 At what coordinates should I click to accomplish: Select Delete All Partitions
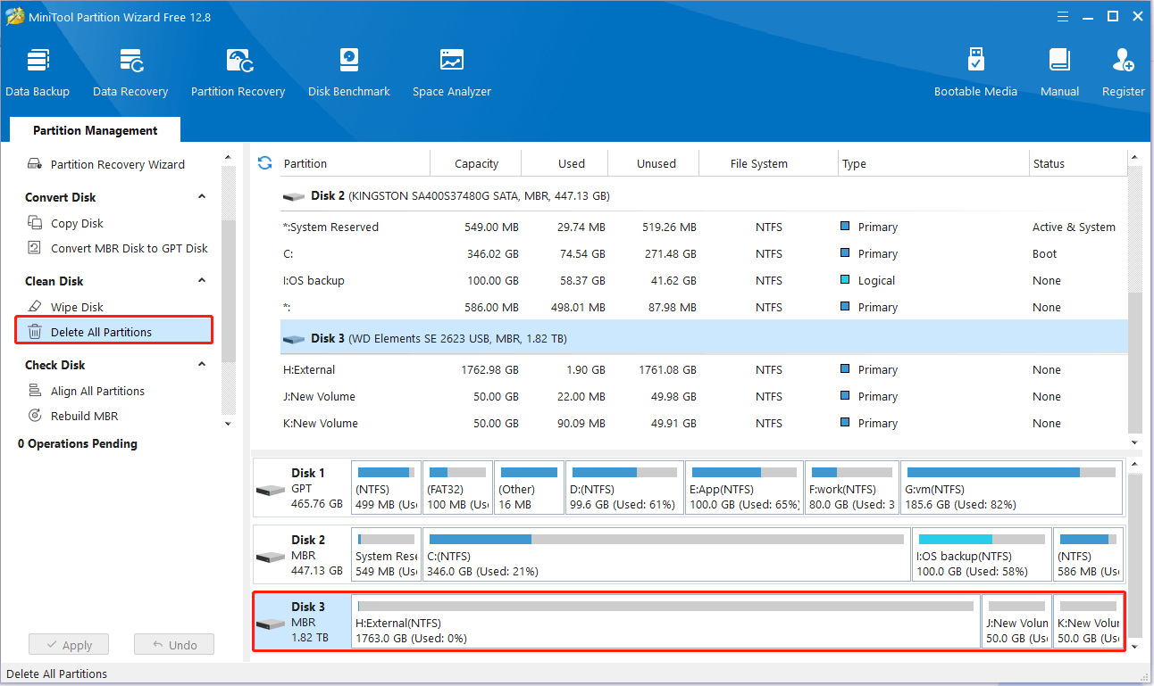114,332
